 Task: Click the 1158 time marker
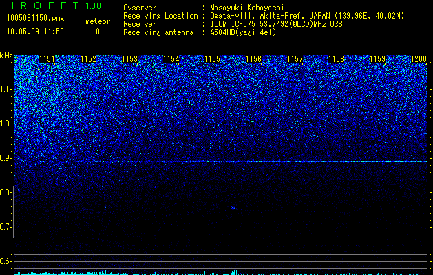[337, 59]
